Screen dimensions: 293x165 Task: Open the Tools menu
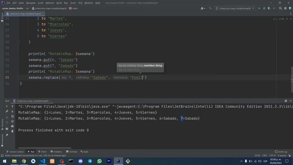pos(73,3)
